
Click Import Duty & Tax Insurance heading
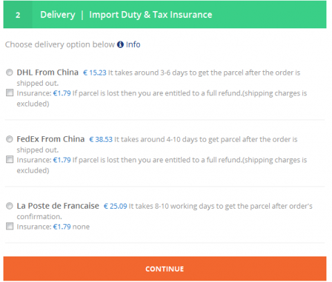point(151,15)
